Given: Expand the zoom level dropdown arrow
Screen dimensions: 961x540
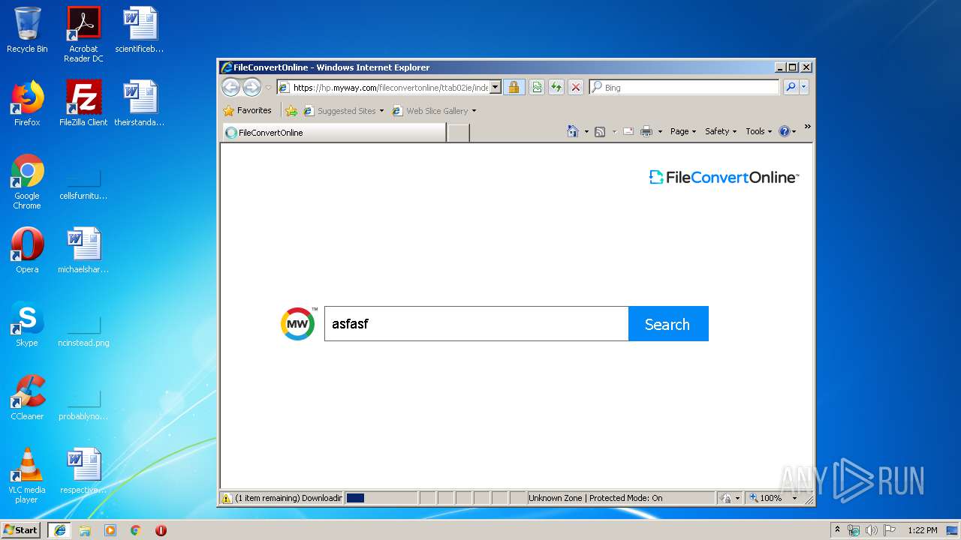Looking at the screenshot, I should pyautogui.click(x=794, y=498).
